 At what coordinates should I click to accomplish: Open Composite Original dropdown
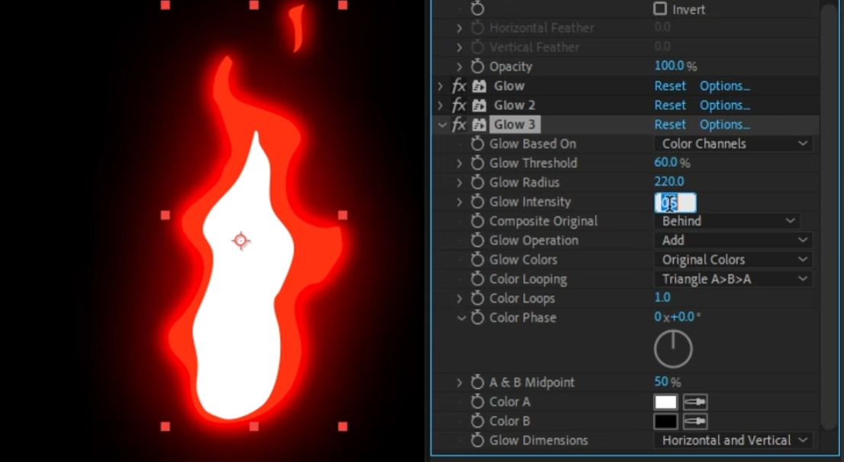(x=726, y=221)
